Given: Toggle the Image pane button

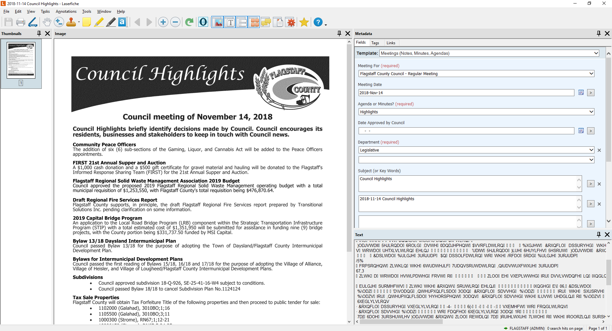Looking at the screenshot, I should pyautogui.click(x=218, y=22).
